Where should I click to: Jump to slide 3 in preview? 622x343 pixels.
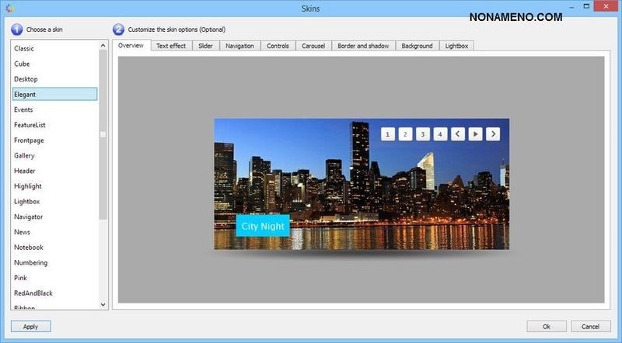(x=423, y=134)
